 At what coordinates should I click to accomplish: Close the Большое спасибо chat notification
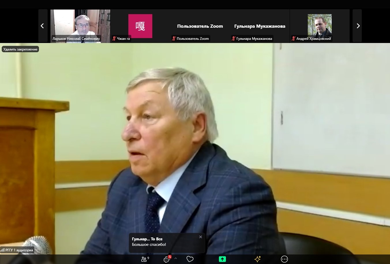tap(200, 237)
